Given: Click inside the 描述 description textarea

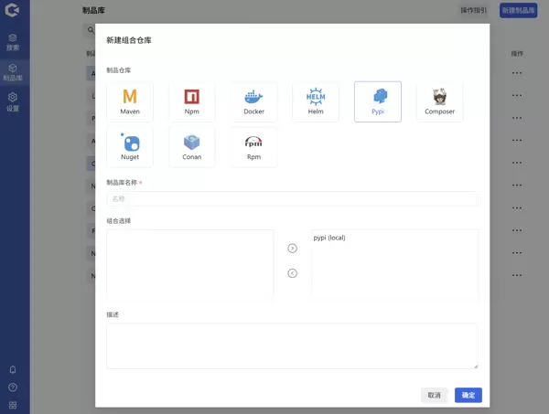Looking at the screenshot, I should point(292,345).
